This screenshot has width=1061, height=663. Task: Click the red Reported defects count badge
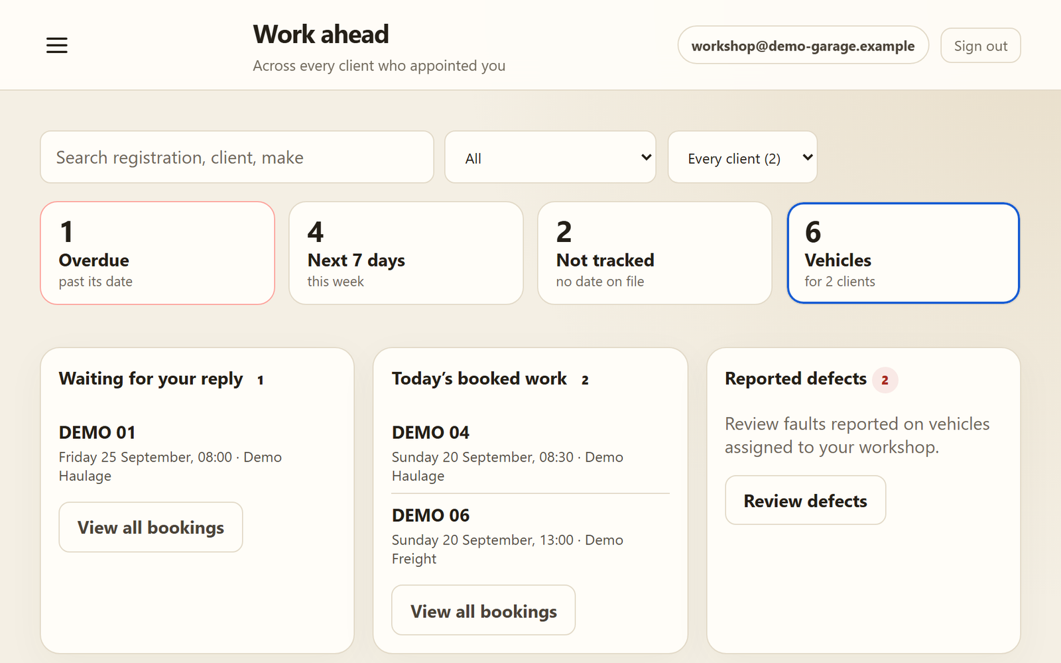(x=885, y=380)
